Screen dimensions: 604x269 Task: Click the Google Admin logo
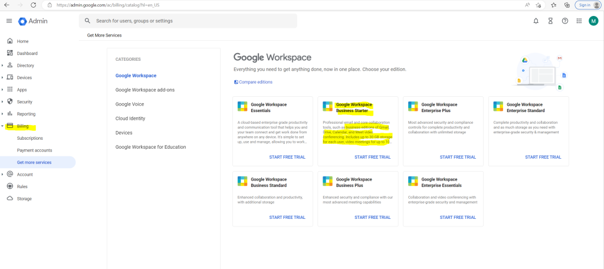coord(33,21)
